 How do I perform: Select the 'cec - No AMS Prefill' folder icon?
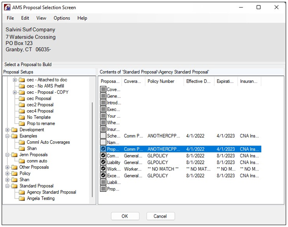click(22, 86)
